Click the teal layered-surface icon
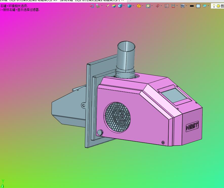 pos(205,6)
